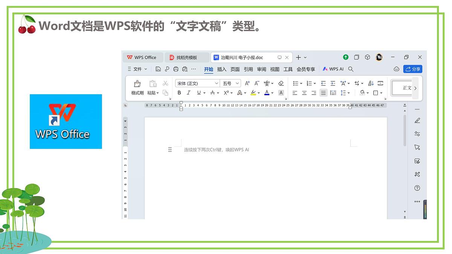Expand the styles gallery arrow
Viewport: 452px width, 254px height.
tap(415, 88)
